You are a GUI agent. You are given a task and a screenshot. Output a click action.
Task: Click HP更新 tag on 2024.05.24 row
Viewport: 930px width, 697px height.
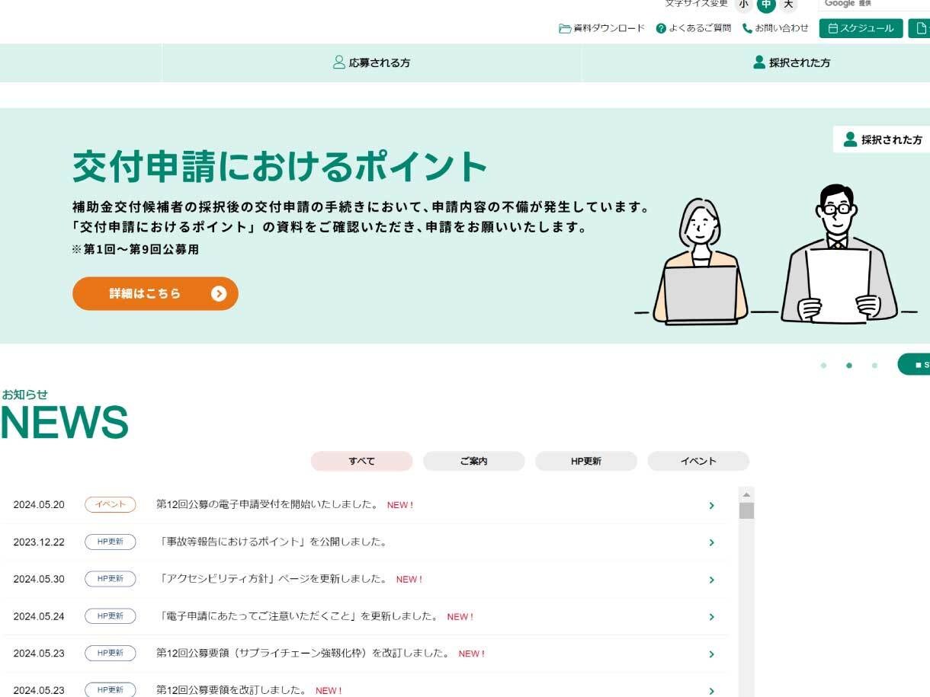pyautogui.click(x=110, y=616)
